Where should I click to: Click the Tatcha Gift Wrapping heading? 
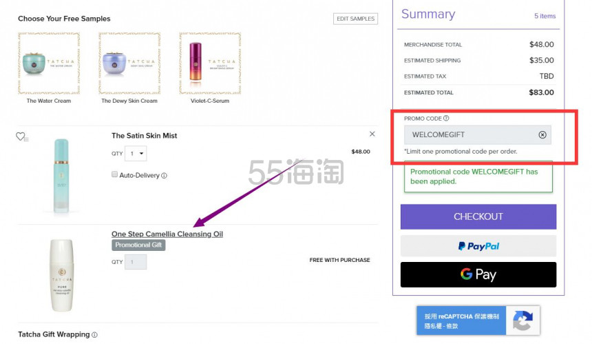54,334
